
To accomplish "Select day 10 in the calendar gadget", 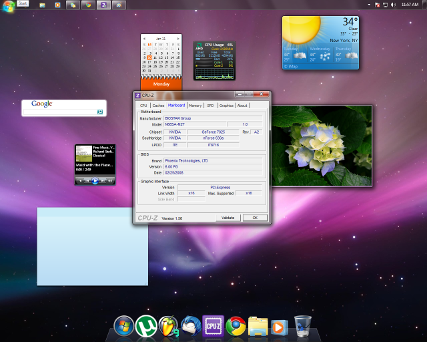I will pyautogui.click(x=149, y=57).
